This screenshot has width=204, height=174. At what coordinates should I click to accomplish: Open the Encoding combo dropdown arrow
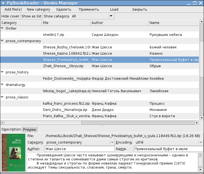201,142
